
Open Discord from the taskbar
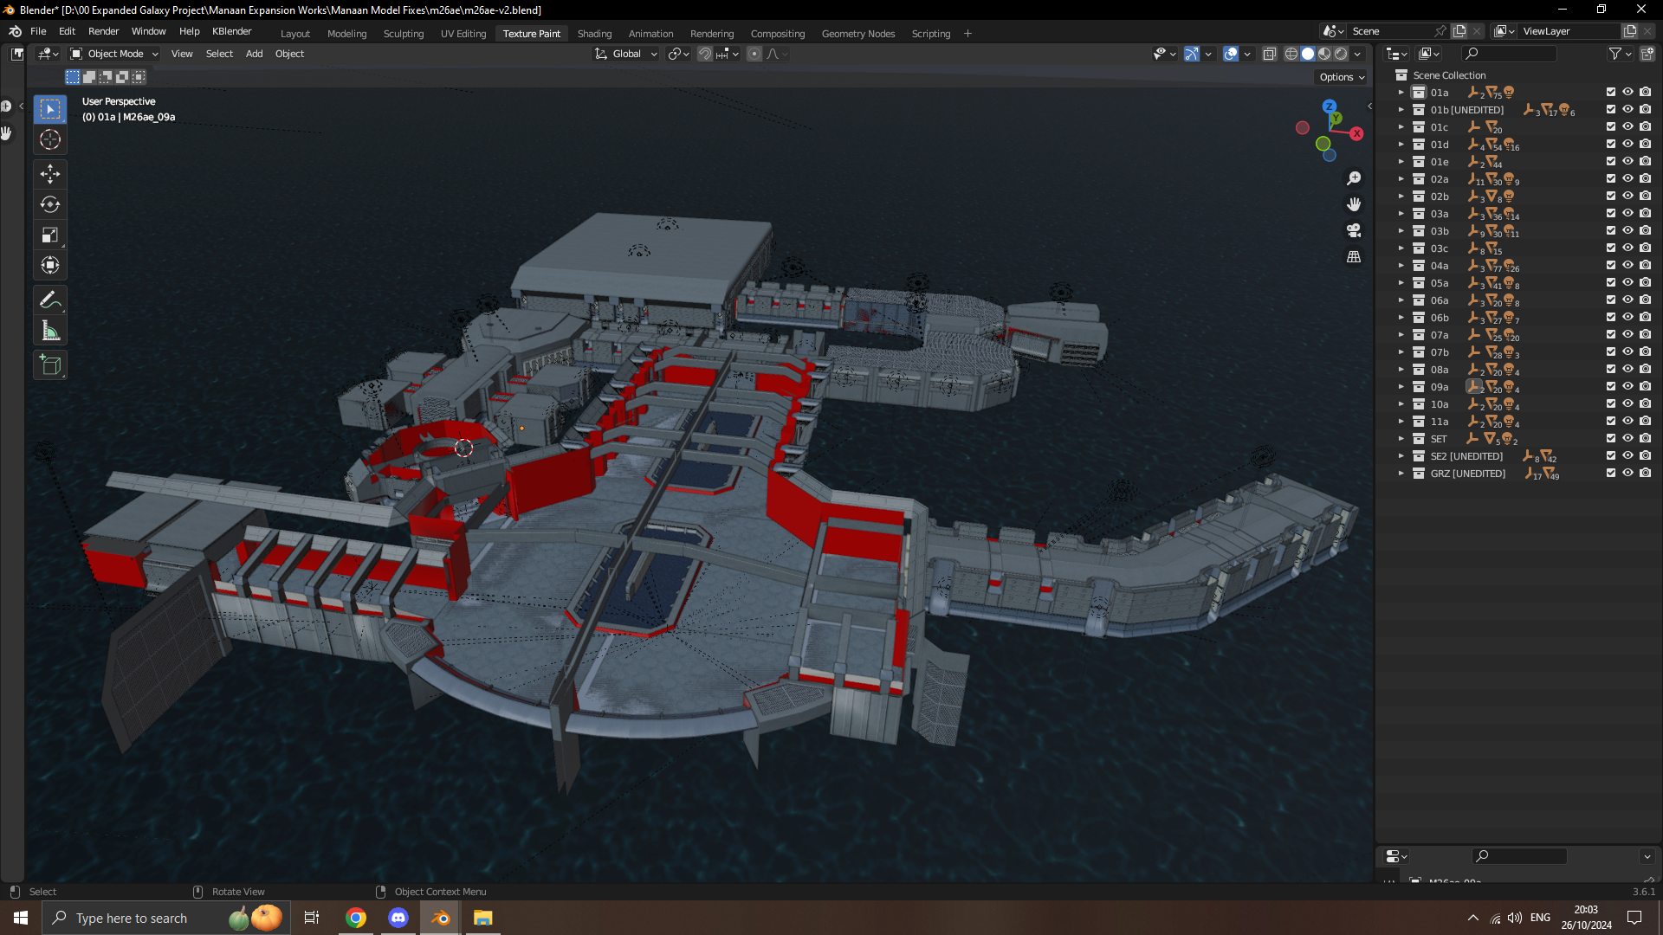[398, 918]
